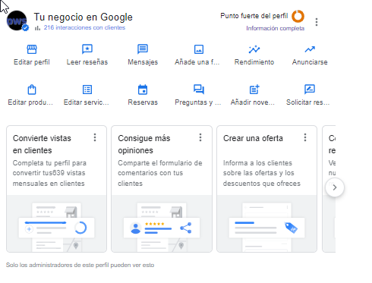Viewport: 372px width, 283px height.
Task: Click Preguntas y respuestas chat bubbles icon
Action: 198,90
